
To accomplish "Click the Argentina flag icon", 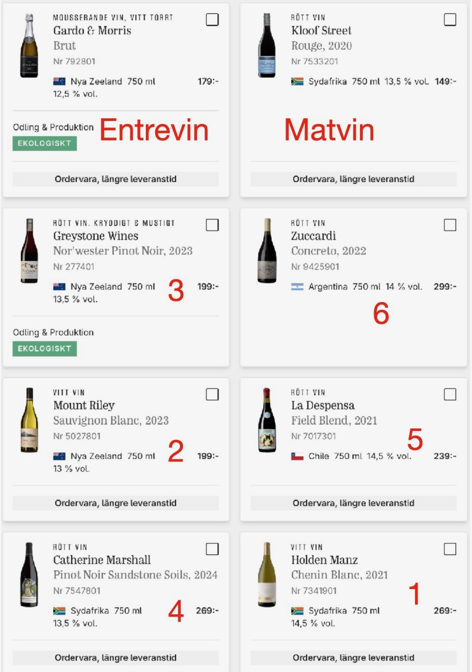I will [x=297, y=287].
